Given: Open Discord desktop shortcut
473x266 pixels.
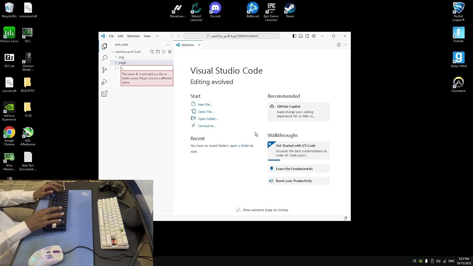Looking at the screenshot, I should click(215, 11).
